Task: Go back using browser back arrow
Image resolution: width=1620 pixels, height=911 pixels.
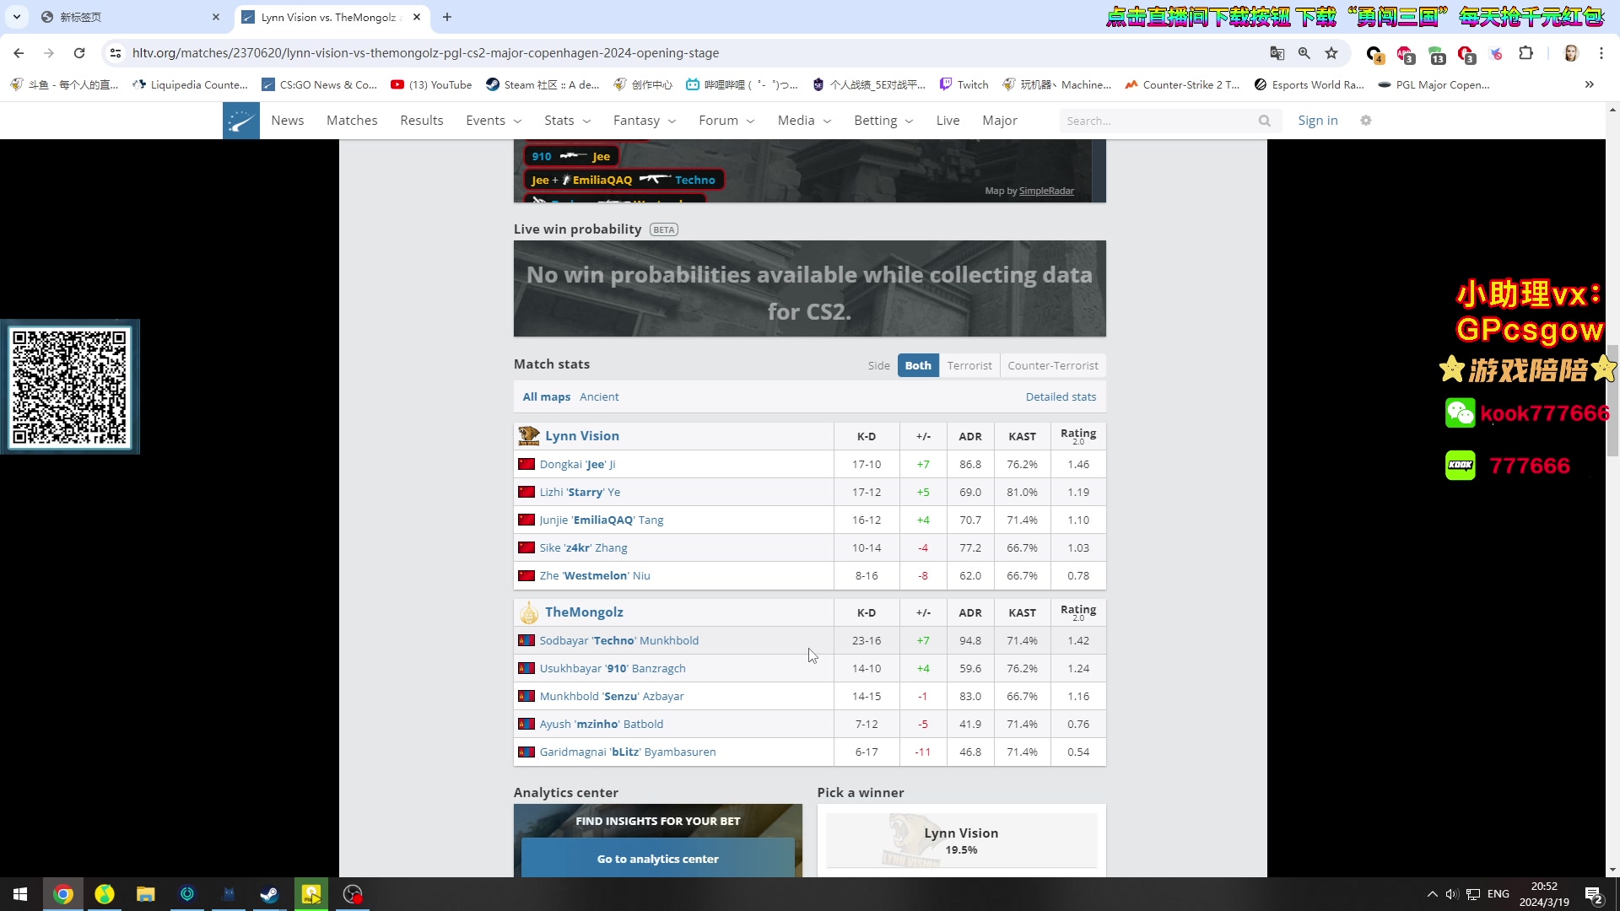Action: click(19, 53)
